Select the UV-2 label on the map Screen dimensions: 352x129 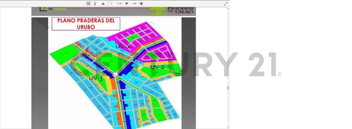click(x=158, y=67)
